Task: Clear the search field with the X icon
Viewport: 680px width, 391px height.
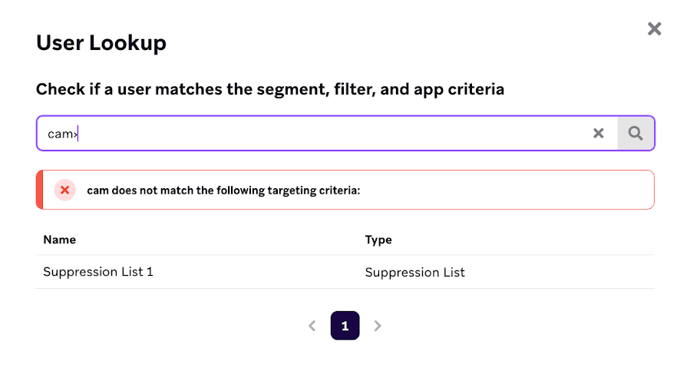Action: [599, 134]
